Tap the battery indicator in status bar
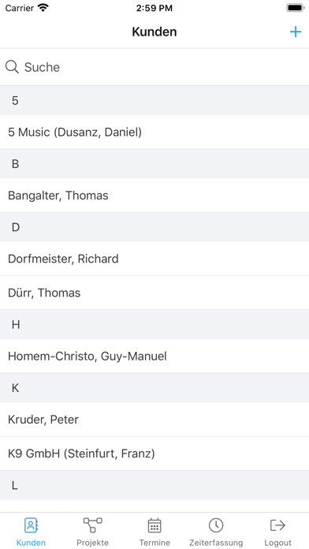This screenshot has height=549, width=309. coord(296,8)
